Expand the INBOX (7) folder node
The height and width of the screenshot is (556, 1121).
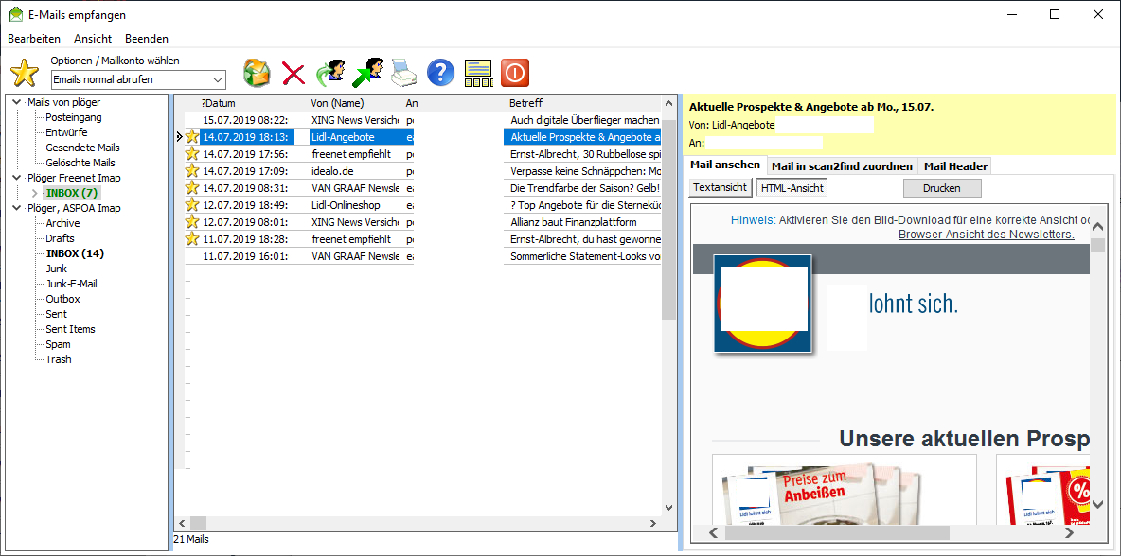click(x=34, y=193)
